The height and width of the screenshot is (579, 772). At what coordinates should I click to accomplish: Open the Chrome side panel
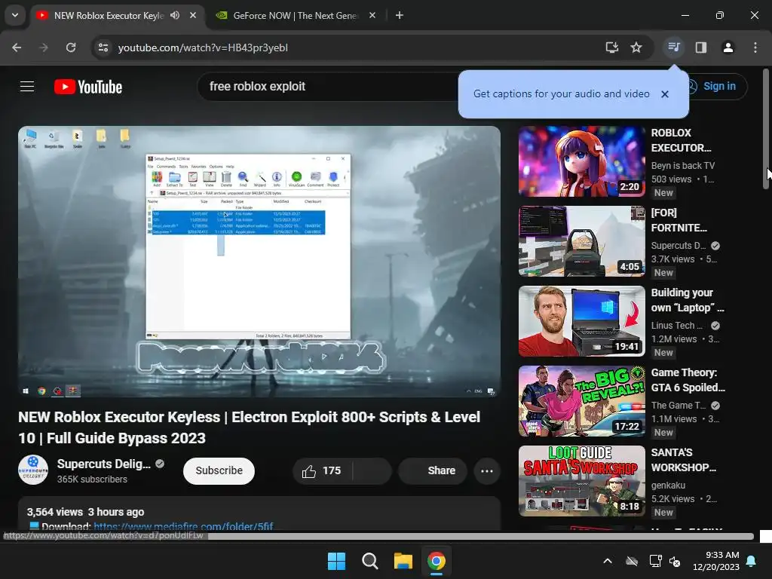coord(700,47)
